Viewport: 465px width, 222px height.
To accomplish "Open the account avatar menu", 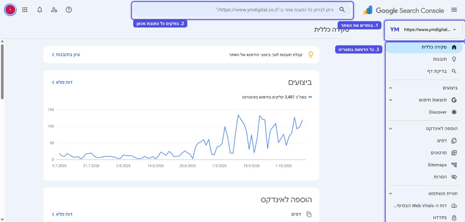I will (x=10, y=10).
